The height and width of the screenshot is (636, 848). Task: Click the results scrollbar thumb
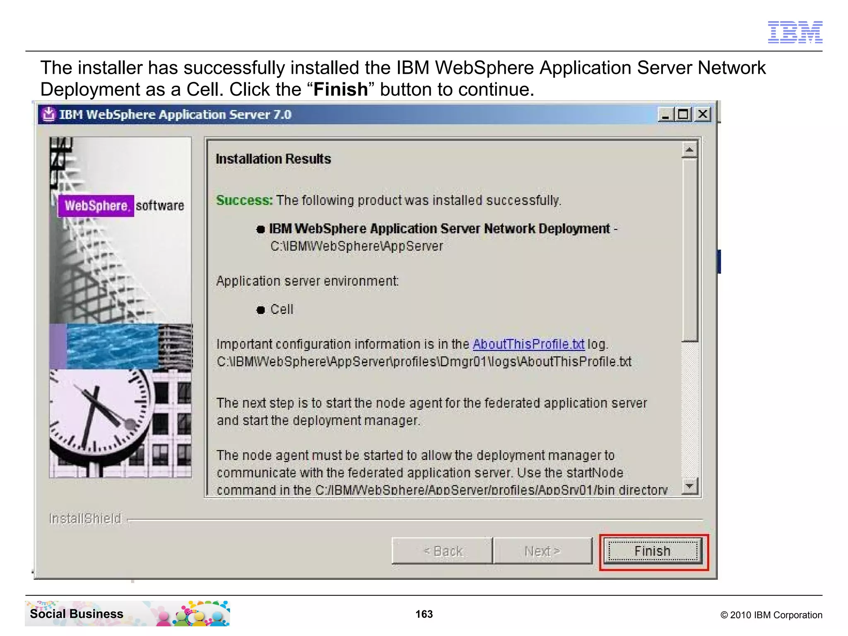pos(689,250)
